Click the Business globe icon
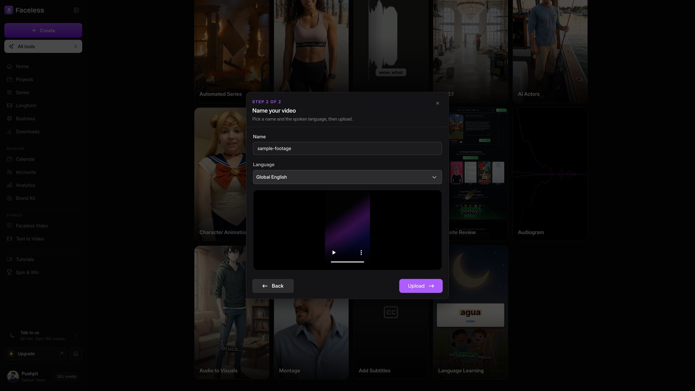Screen dimensions: 695x391 pos(10,119)
